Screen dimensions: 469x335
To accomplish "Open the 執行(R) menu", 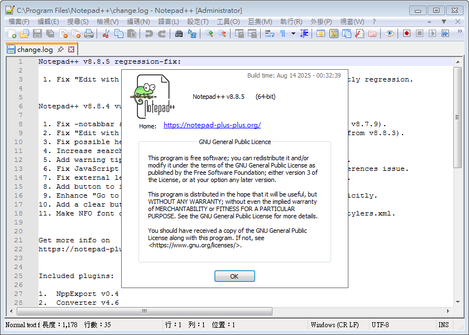I will click(x=291, y=22).
